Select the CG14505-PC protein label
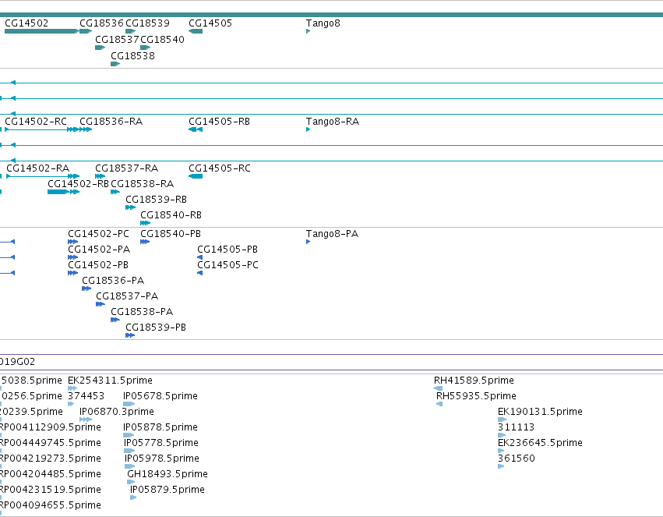 pyautogui.click(x=228, y=265)
